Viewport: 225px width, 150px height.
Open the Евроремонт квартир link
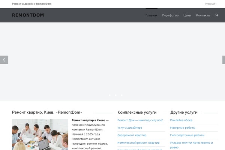tap(132, 135)
